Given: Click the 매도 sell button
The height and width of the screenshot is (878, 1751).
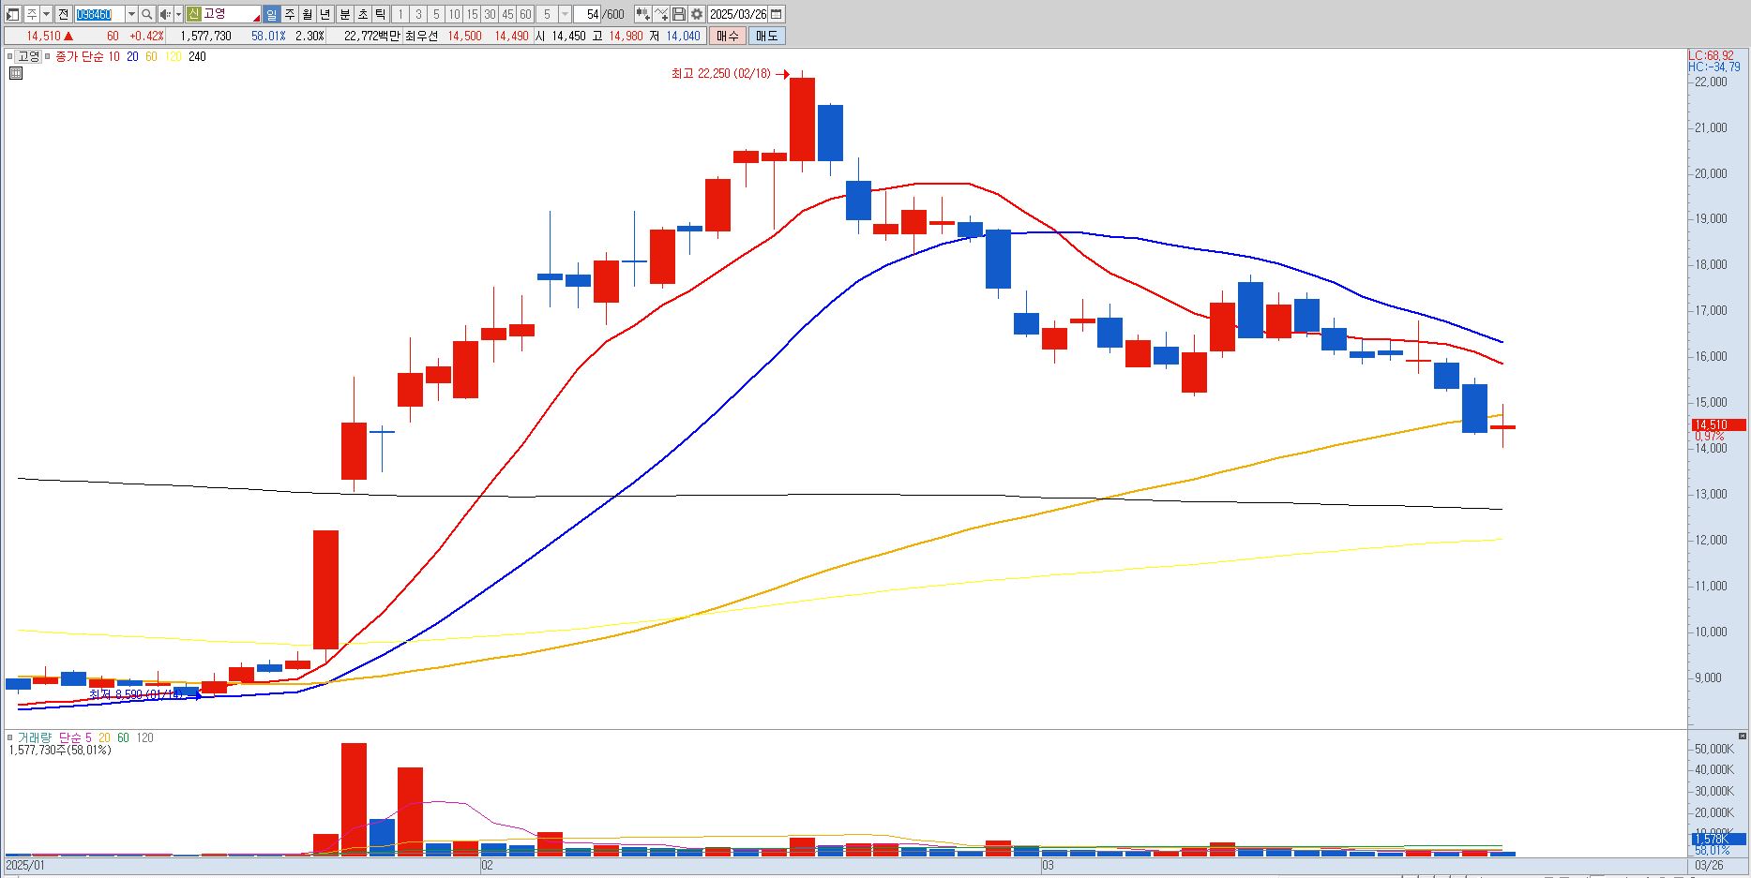Looking at the screenshot, I should (x=766, y=36).
